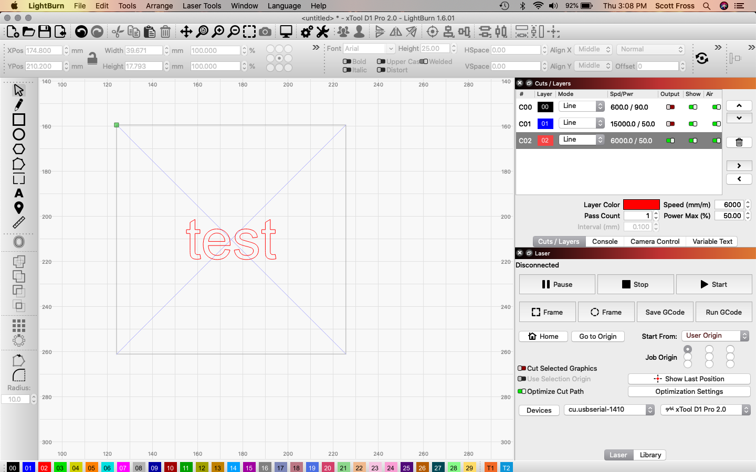Select the Measure ruler tool
This screenshot has height=472, width=756.
click(19, 223)
